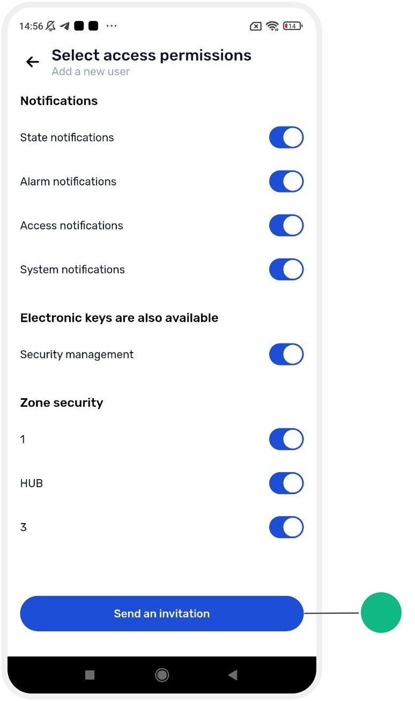The width and height of the screenshot is (415, 701).
Task: Disable State notifications toggle
Action: (286, 137)
